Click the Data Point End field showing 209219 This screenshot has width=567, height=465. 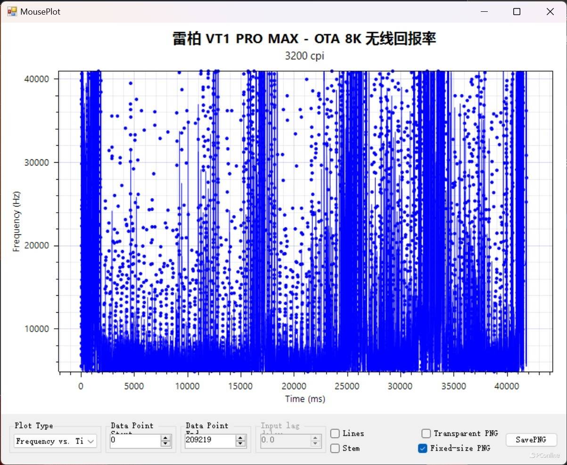point(209,441)
